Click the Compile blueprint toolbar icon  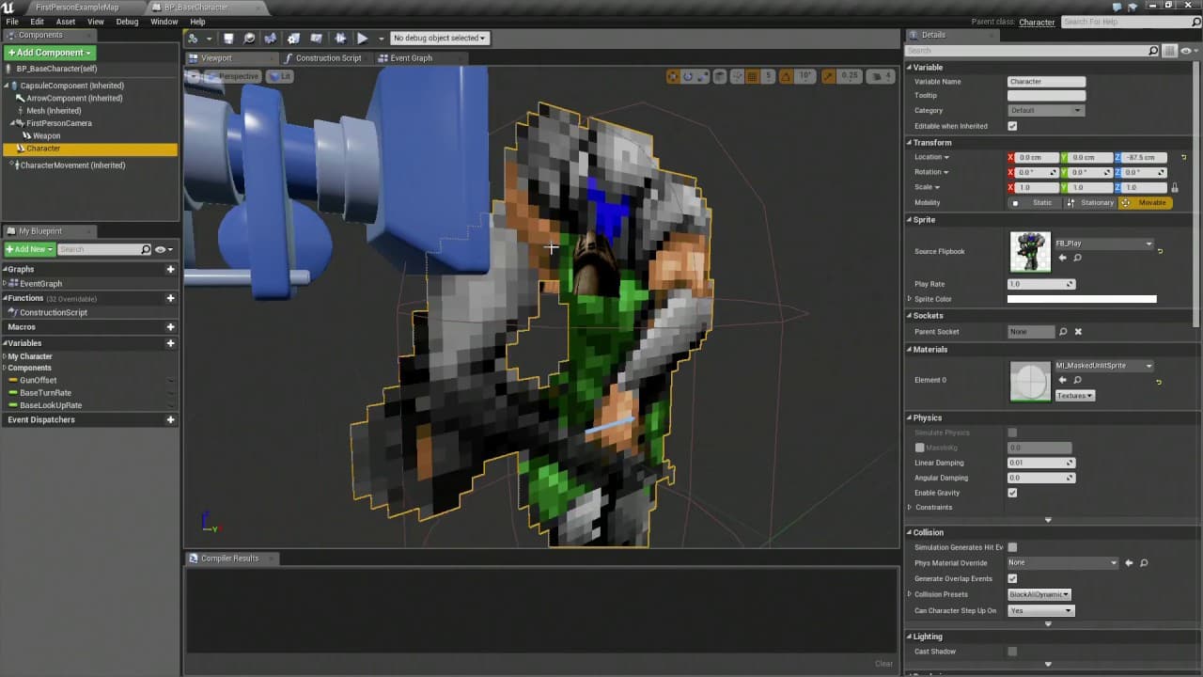(x=193, y=39)
